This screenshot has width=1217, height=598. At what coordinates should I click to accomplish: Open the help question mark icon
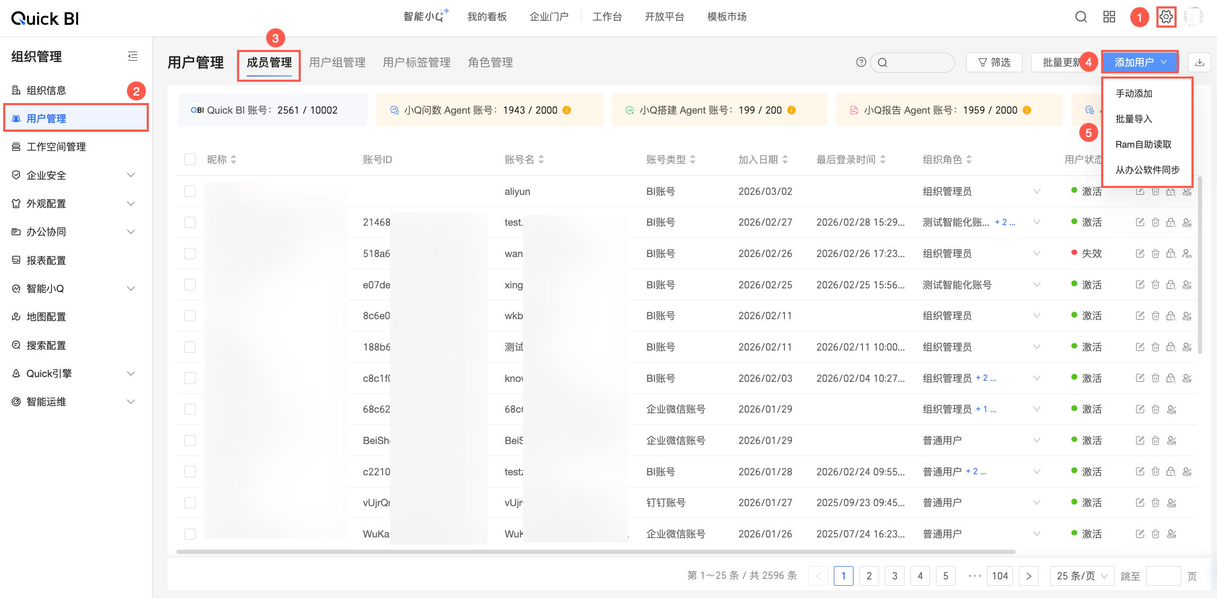click(x=861, y=63)
